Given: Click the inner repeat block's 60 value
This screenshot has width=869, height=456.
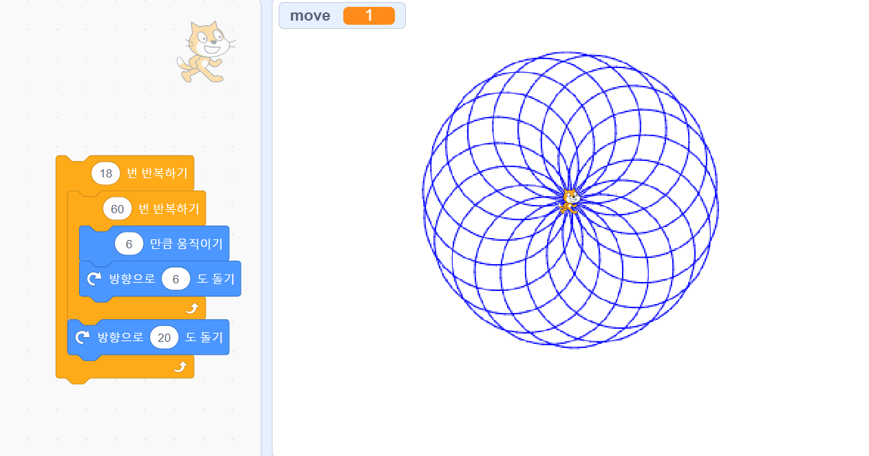Looking at the screenshot, I should [x=118, y=208].
